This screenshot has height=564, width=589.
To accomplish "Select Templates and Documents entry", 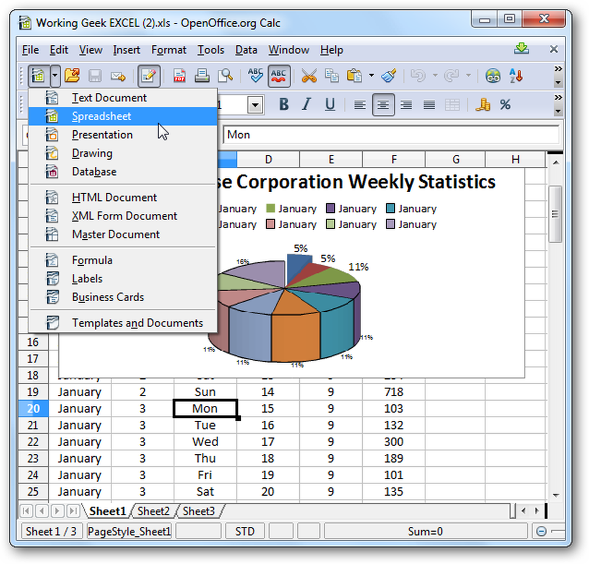I will point(123,323).
